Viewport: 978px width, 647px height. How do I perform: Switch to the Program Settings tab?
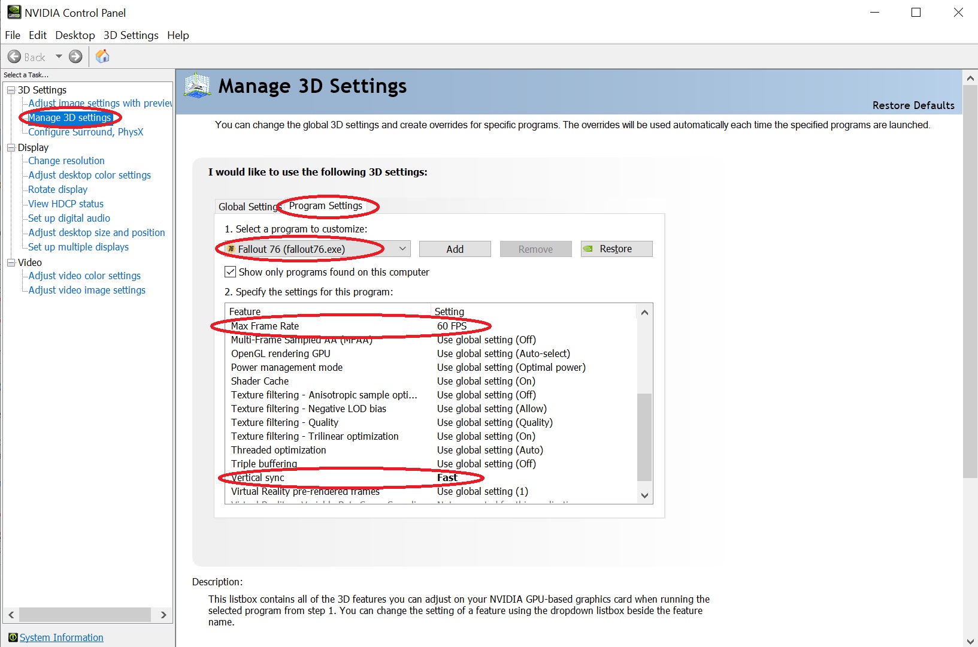(326, 205)
